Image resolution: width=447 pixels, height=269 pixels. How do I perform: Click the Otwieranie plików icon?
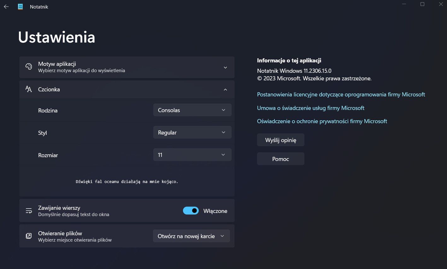pos(29,236)
